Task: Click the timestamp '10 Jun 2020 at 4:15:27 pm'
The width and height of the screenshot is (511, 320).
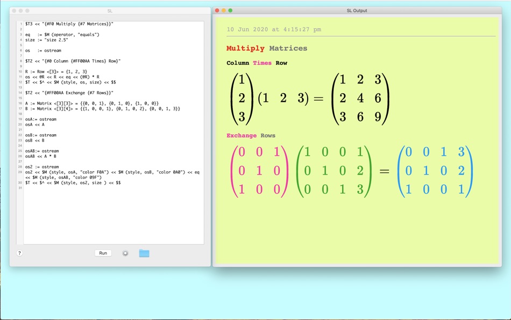Action: click(274, 30)
